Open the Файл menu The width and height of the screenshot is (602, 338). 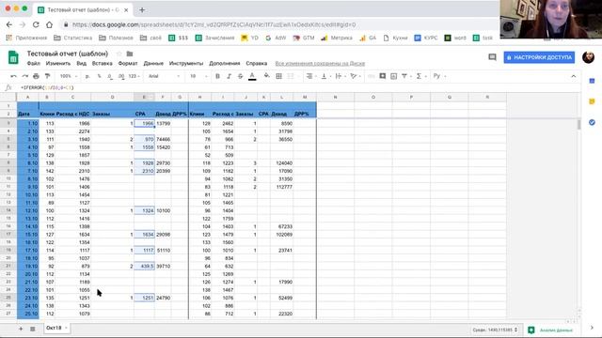34,63
